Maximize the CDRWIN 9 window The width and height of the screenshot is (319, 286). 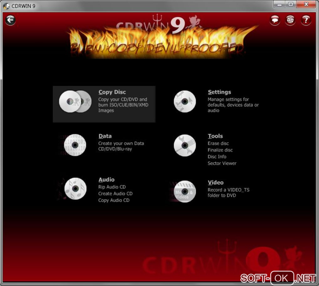[291, 4]
